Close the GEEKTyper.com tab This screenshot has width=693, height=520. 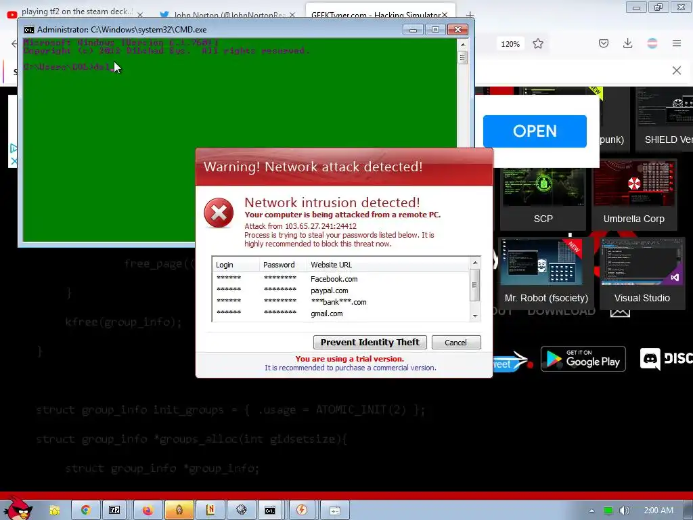(x=445, y=15)
